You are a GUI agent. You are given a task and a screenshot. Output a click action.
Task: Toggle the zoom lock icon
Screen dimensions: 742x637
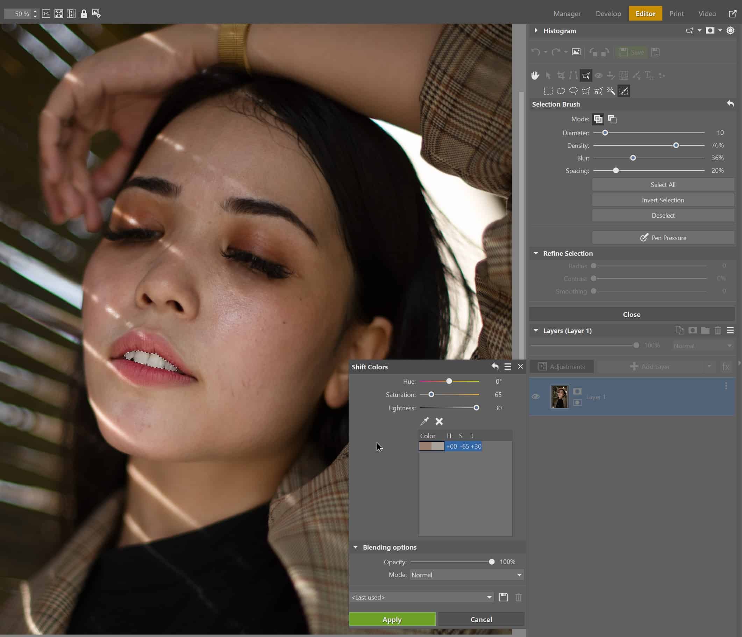pos(84,14)
